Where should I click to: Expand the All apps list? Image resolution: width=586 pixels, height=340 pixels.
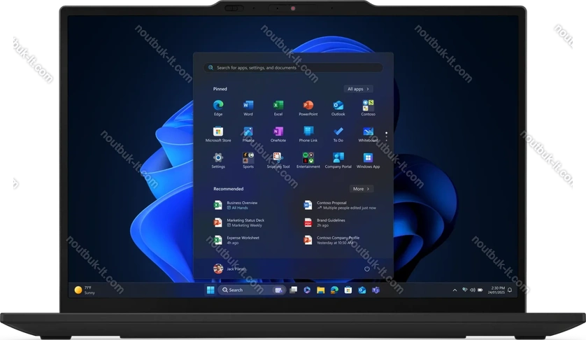[359, 90]
